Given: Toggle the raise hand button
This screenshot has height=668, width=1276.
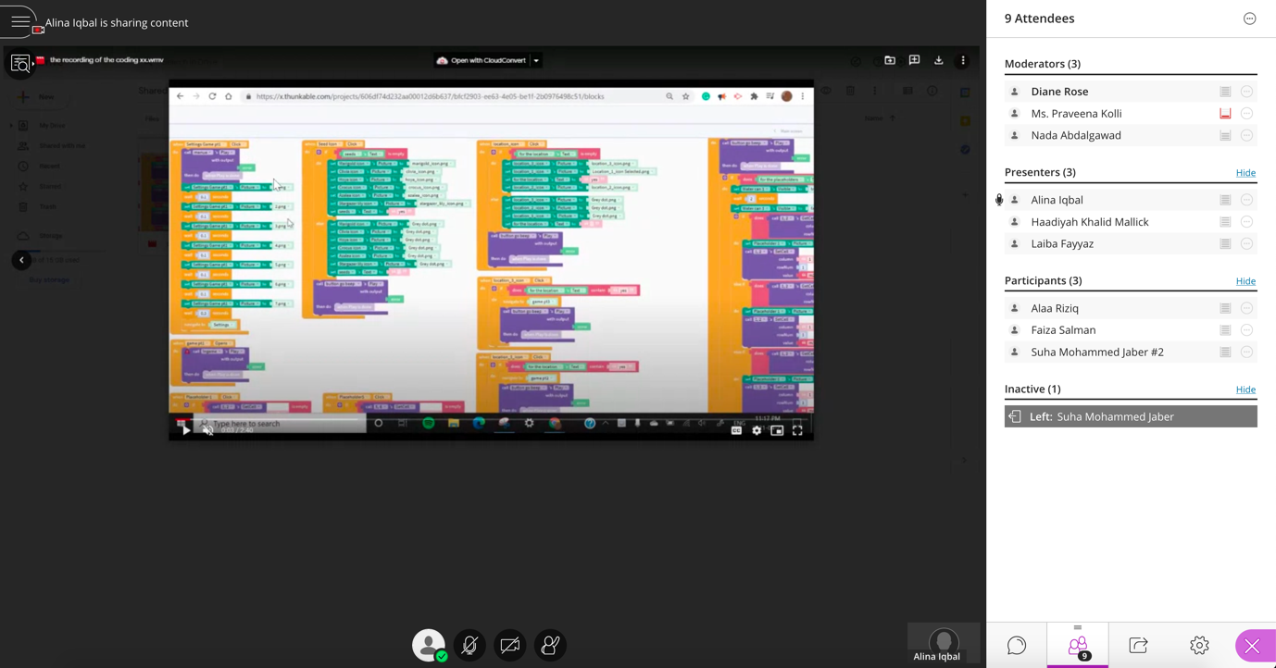Looking at the screenshot, I should click(550, 645).
